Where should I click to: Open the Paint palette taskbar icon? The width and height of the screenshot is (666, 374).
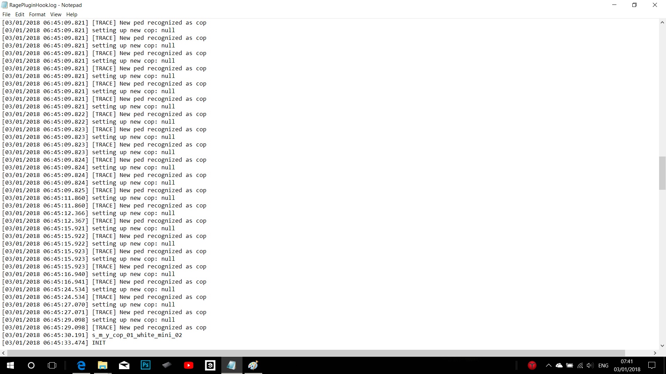(x=253, y=365)
